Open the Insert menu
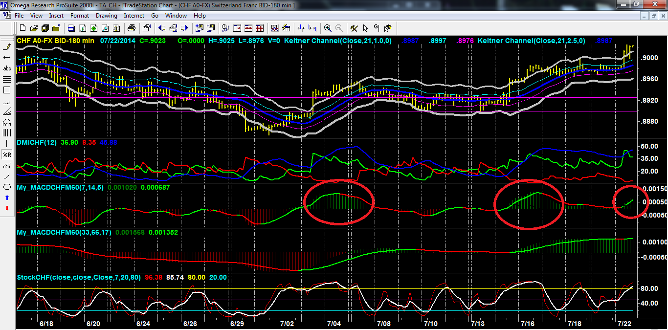 click(x=56, y=16)
